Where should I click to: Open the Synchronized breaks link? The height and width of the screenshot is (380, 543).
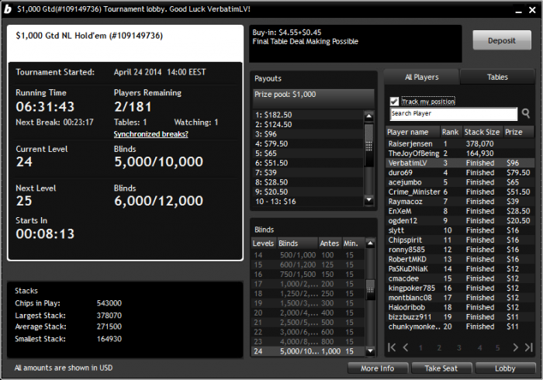pos(151,134)
